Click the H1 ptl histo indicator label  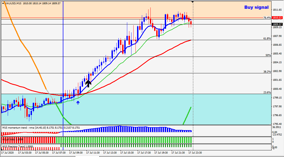[x=13, y=139]
